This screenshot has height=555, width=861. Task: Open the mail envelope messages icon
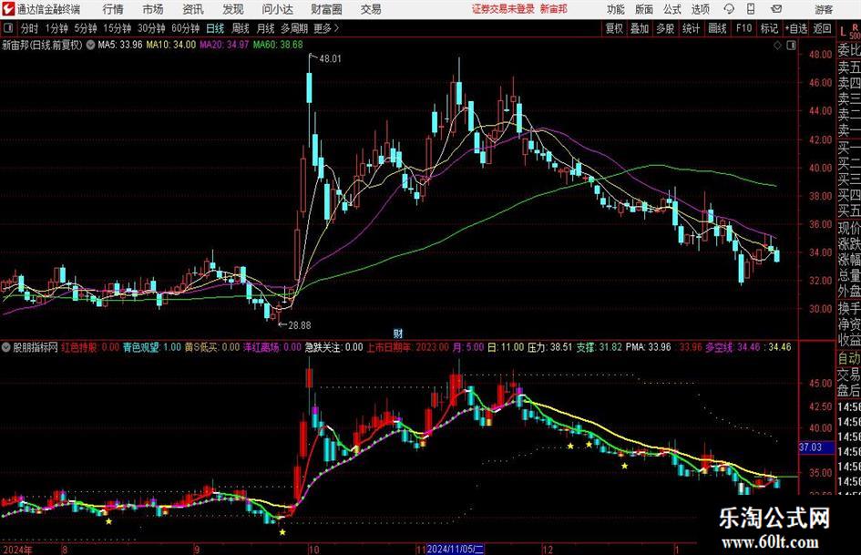coord(776,9)
